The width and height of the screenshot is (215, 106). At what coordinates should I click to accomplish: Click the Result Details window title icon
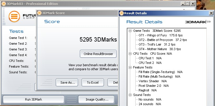coord(122,13)
